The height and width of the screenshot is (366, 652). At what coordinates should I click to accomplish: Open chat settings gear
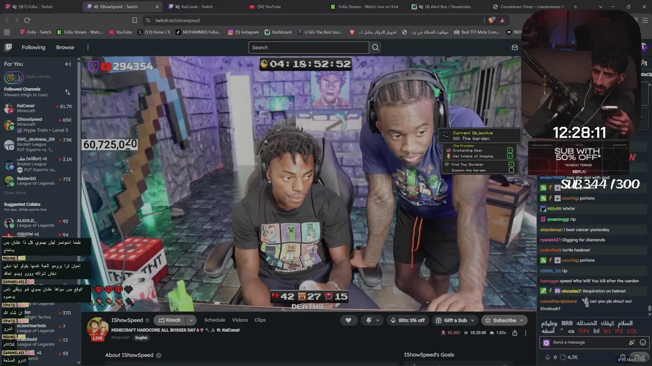click(x=622, y=357)
